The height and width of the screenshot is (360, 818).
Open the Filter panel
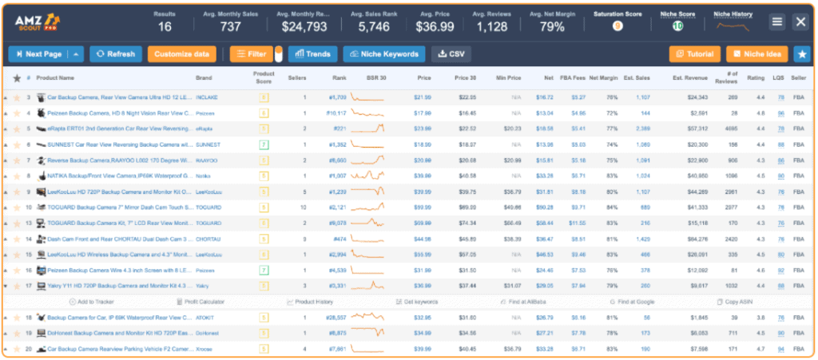(252, 54)
